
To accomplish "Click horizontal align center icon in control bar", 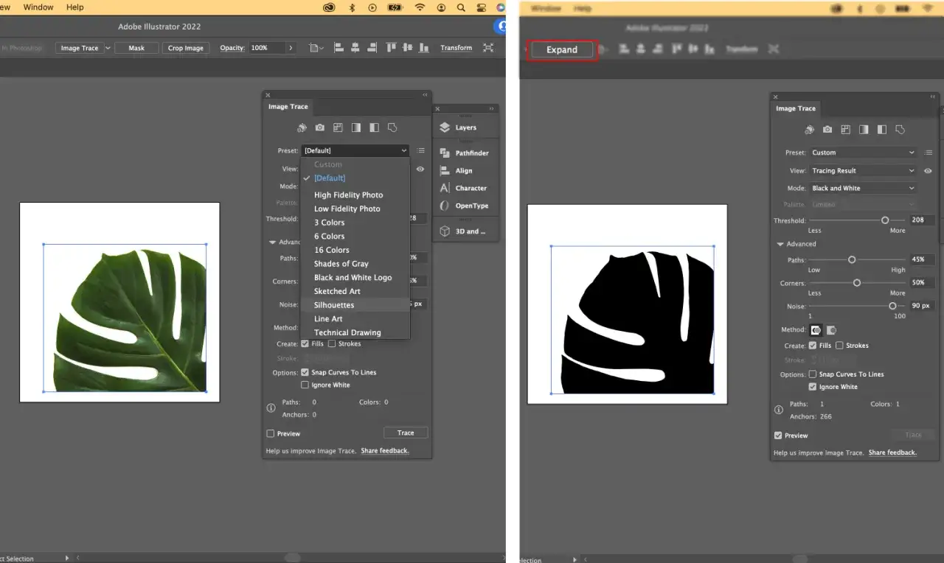I will point(355,47).
